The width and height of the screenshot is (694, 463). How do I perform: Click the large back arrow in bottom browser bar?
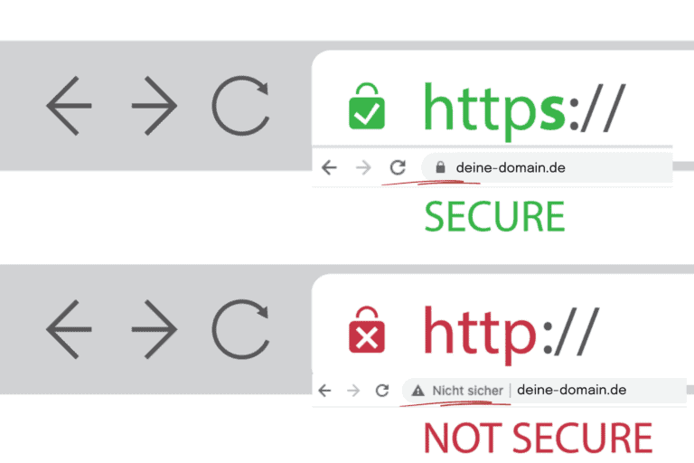tap(69, 329)
